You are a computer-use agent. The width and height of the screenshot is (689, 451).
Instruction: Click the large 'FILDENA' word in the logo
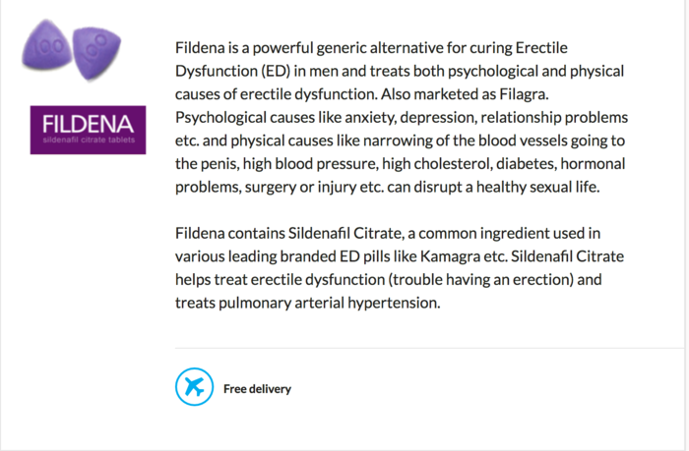coord(88,124)
